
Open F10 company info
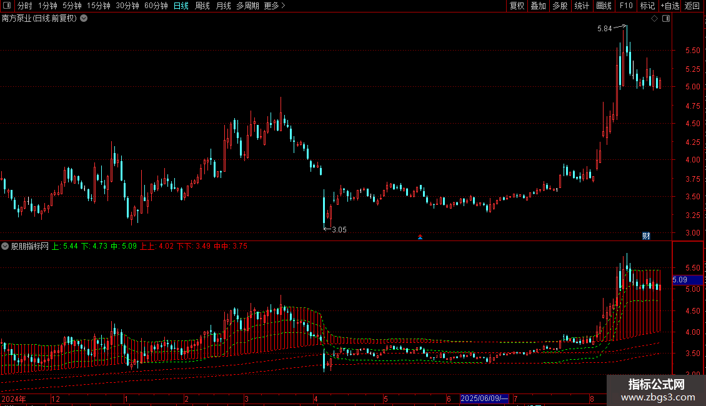pyautogui.click(x=626, y=6)
